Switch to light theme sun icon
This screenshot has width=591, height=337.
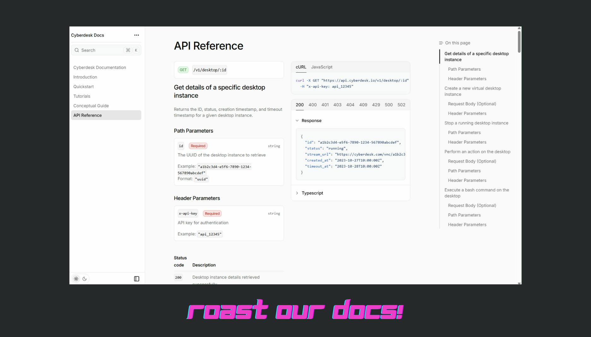[x=76, y=279]
